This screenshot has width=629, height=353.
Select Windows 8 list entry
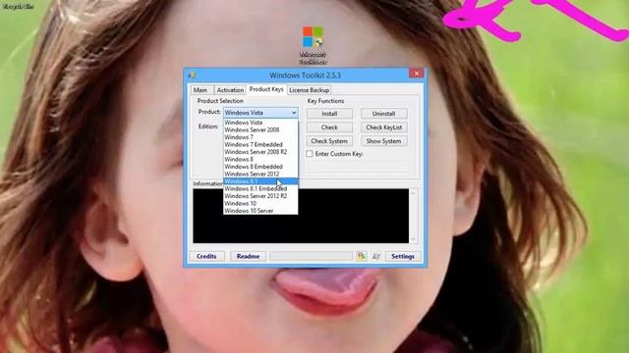click(260, 159)
